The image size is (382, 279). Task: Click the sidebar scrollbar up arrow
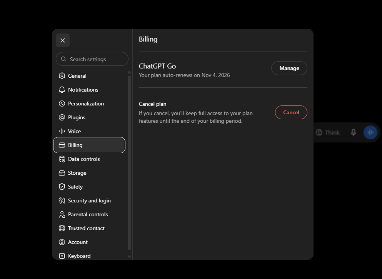pyautogui.click(x=129, y=72)
